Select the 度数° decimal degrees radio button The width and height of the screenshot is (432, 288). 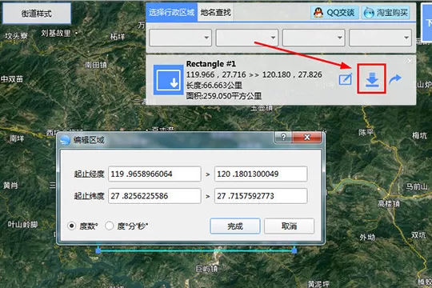tap(72, 226)
